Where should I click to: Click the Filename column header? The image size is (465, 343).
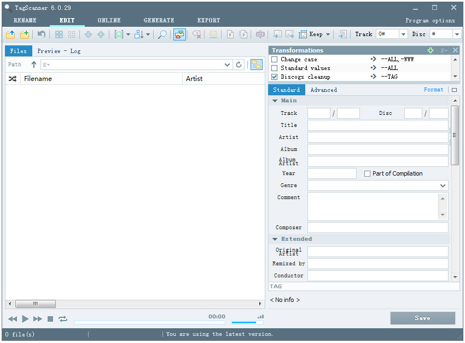(101, 79)
